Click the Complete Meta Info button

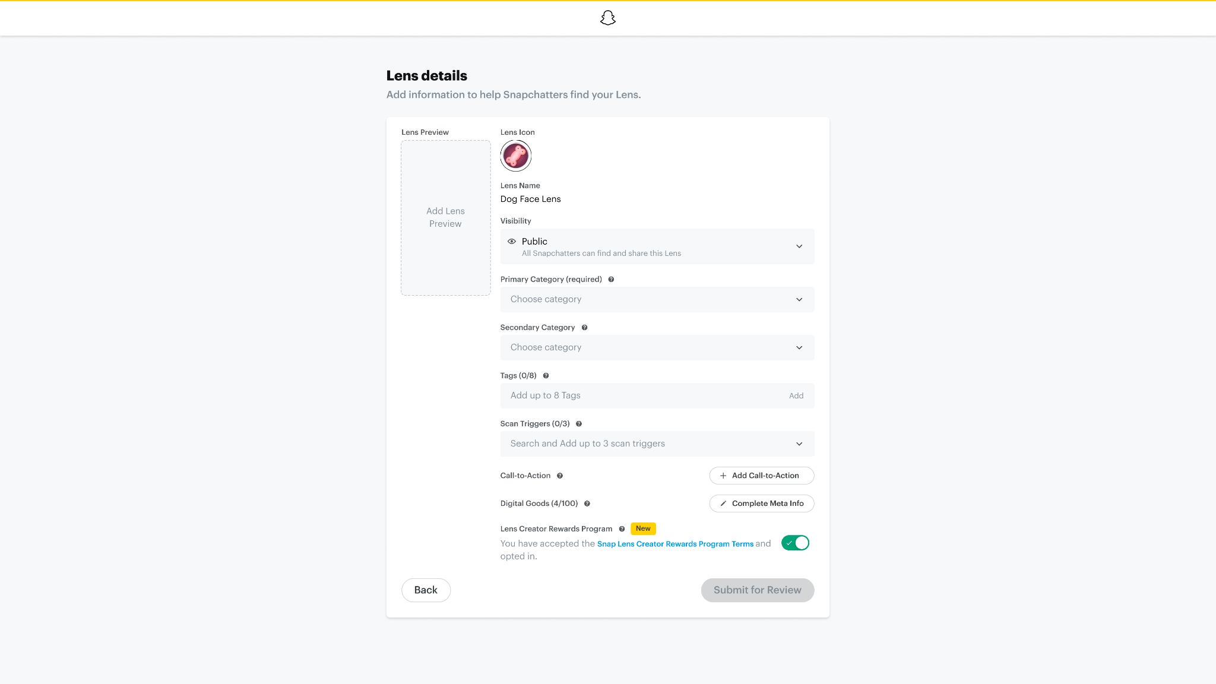click(x=761, y=503)
